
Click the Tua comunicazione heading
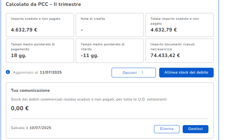tap(30, 90)
